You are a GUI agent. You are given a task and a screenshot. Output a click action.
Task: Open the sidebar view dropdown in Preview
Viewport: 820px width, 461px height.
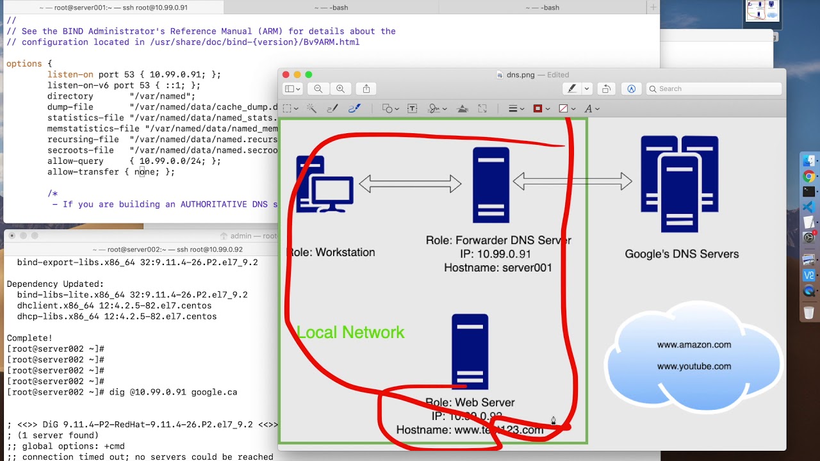click(293, 89)
